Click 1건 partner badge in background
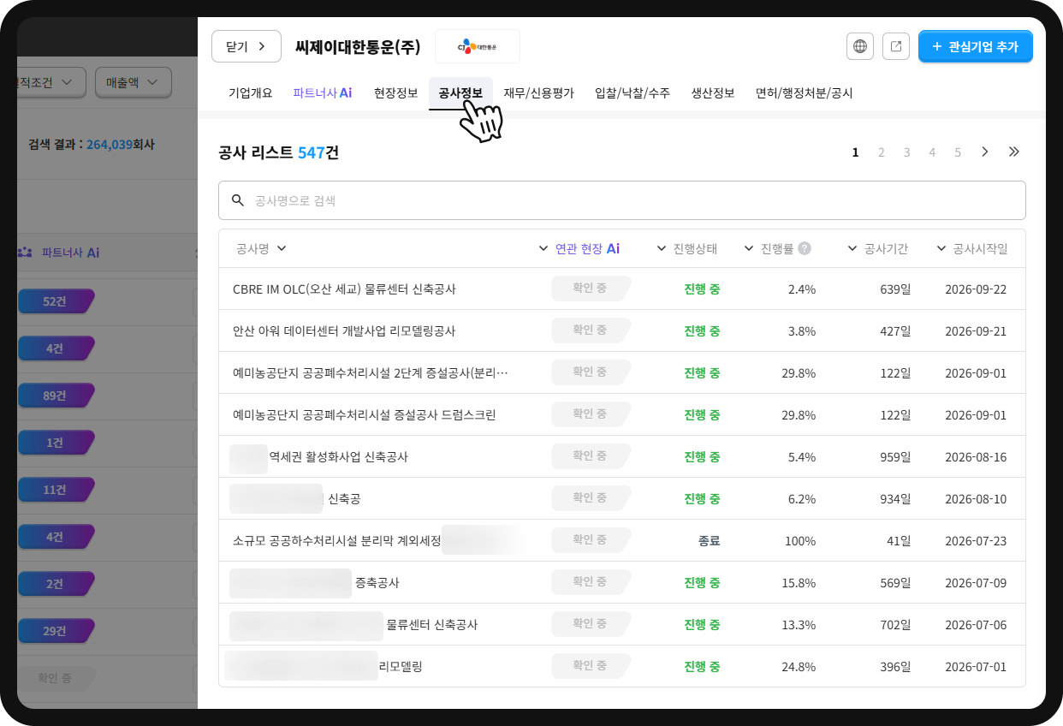 [x=55, y=443]
